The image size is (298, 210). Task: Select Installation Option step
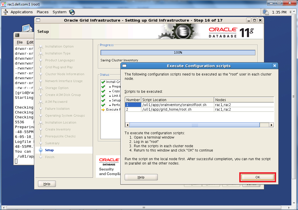pyautogui.click(x=59, y=46)
